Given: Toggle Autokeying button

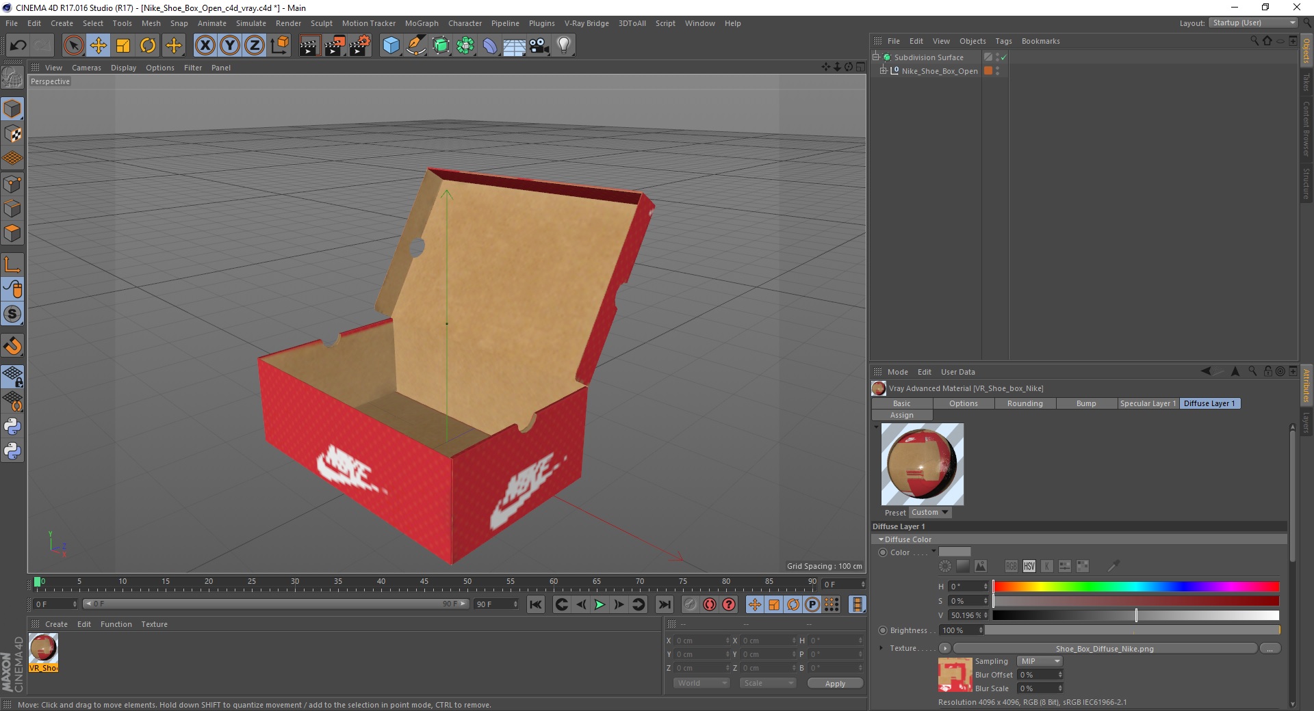Looking at the screenshot, I should tap(710, 604).
